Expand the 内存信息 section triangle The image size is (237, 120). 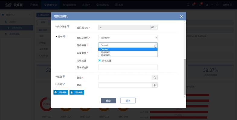pyautogui.click(x=56, y=26)
